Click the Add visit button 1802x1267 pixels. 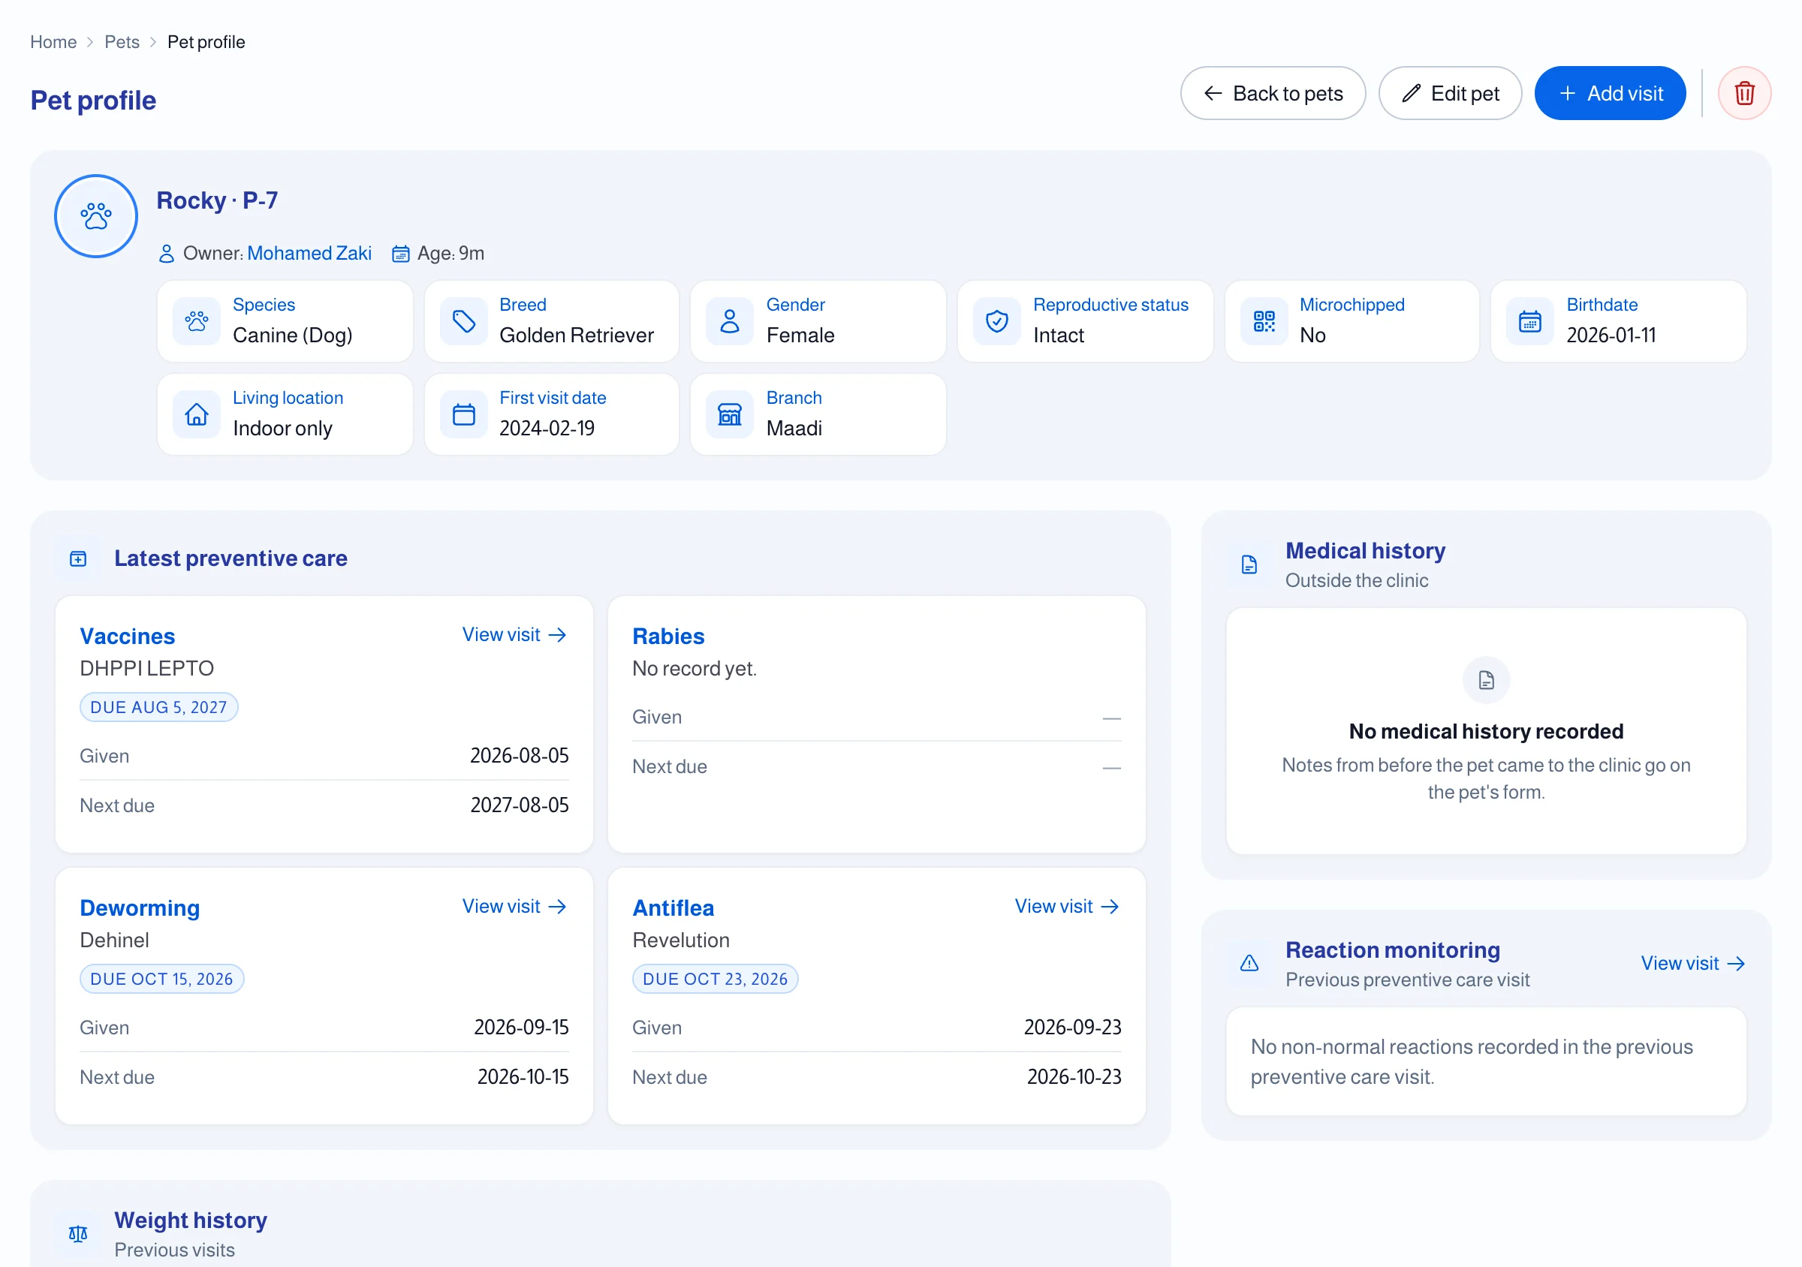1610,93
